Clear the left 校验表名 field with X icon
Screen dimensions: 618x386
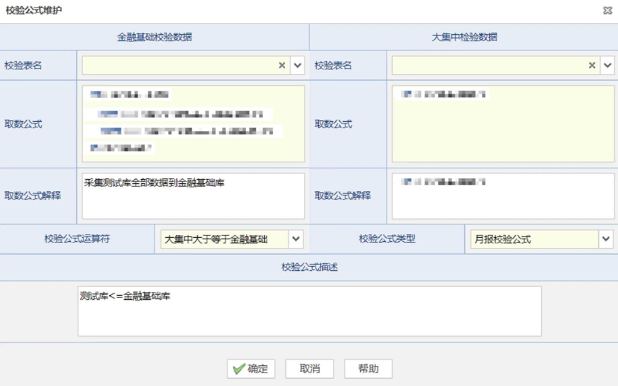pyautogui.click(x=282, y=65)
